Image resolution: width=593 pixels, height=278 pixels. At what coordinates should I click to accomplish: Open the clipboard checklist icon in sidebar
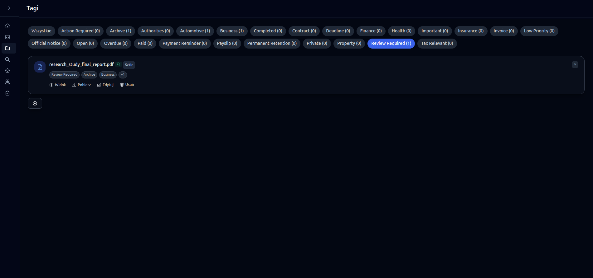point(7,93)
